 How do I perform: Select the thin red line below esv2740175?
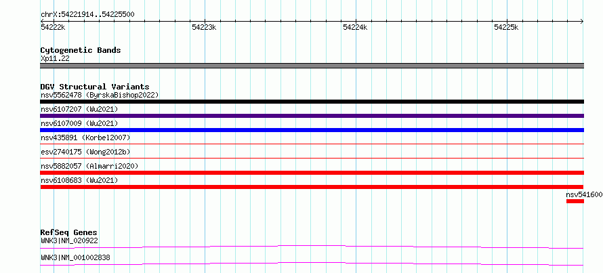pos(312,158)
